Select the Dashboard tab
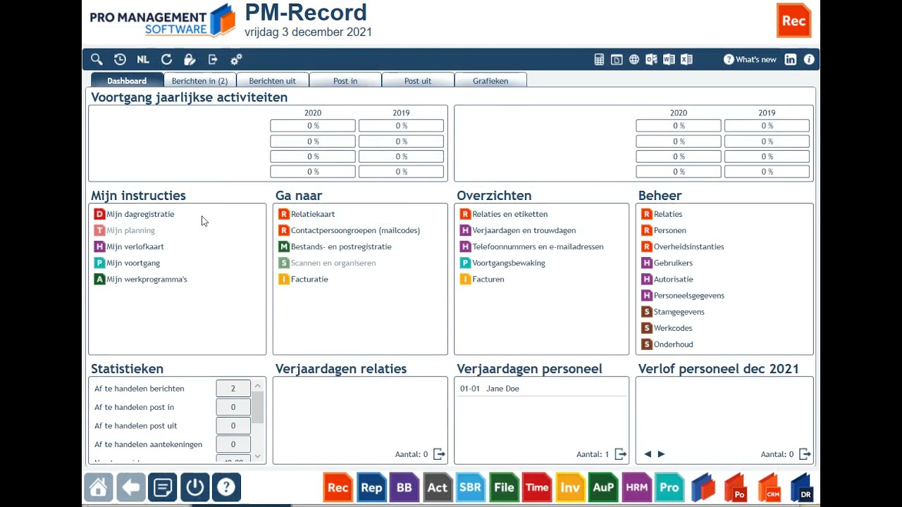The width and height of the screenshot is (902, 507). click(x=127, y=81)
